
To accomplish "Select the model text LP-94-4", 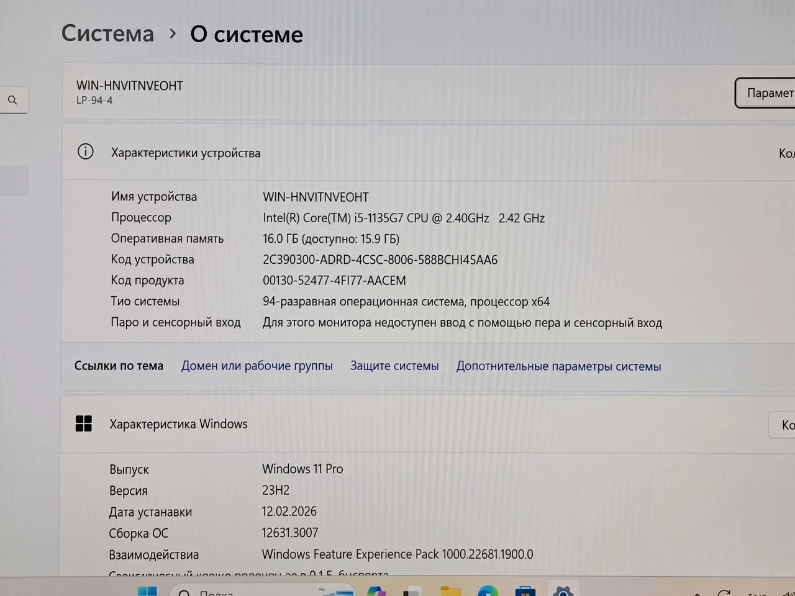I will 94,101.
